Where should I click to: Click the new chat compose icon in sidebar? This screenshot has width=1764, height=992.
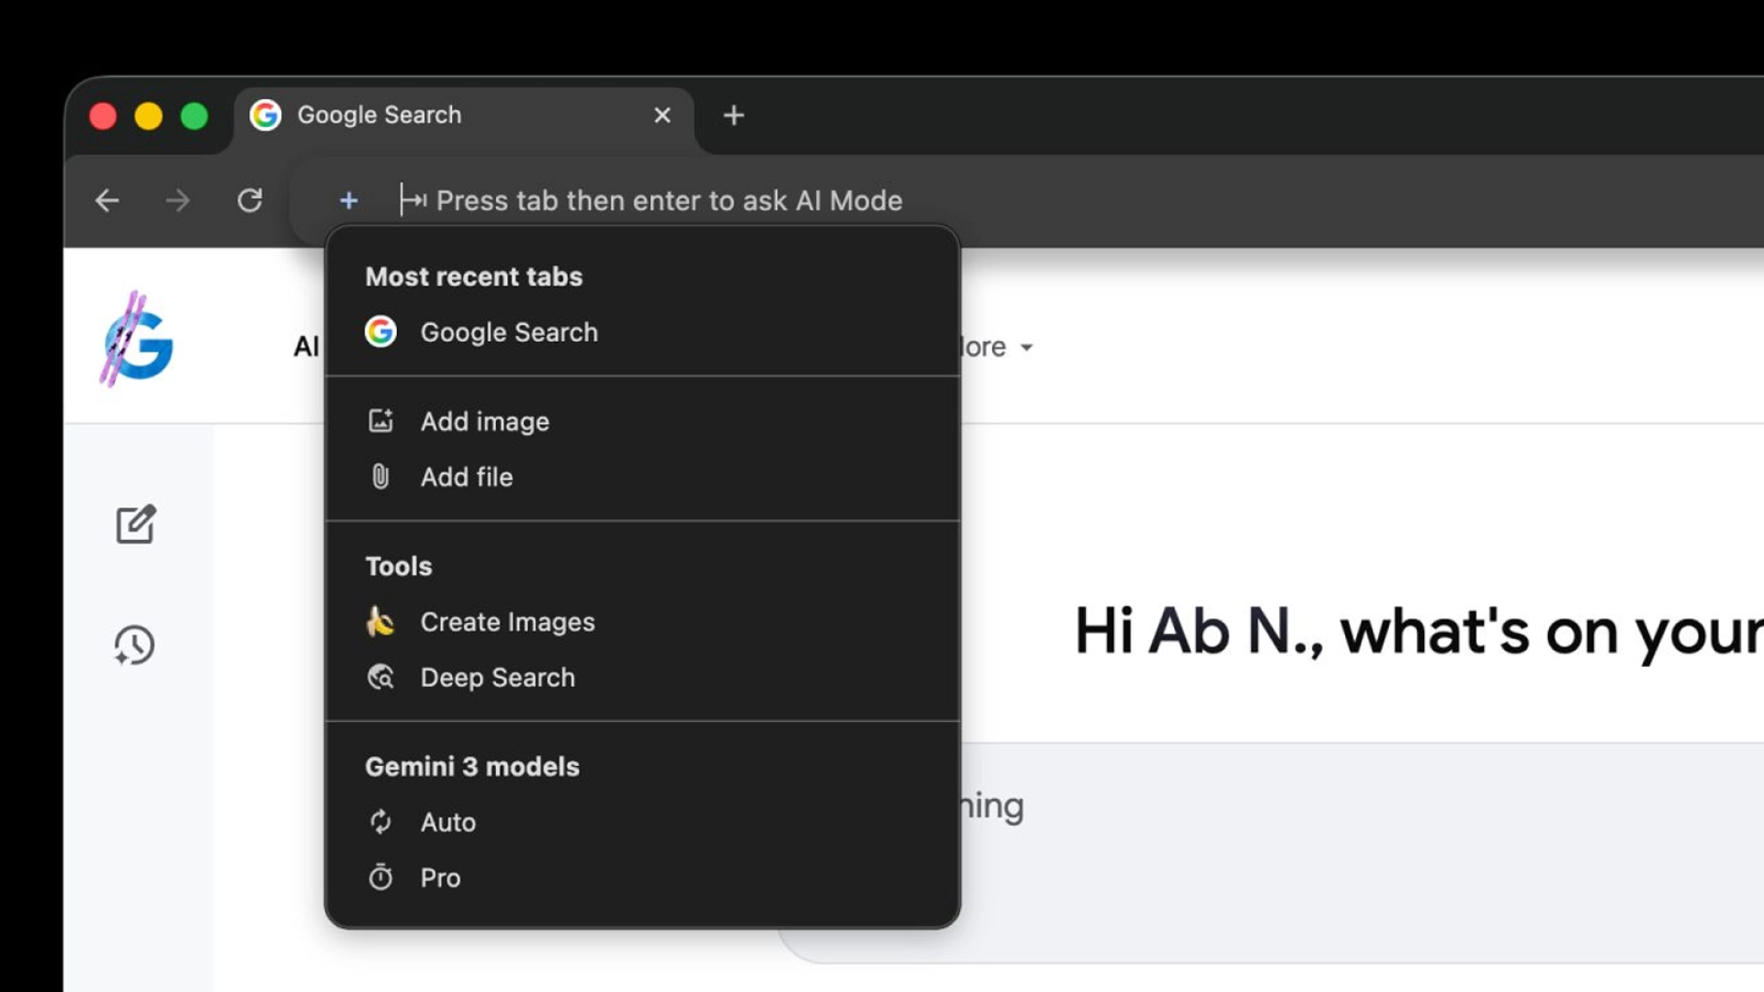[x=136, y=524]
